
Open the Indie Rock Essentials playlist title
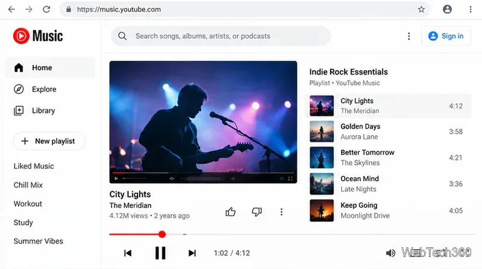[x=349, y=72]
